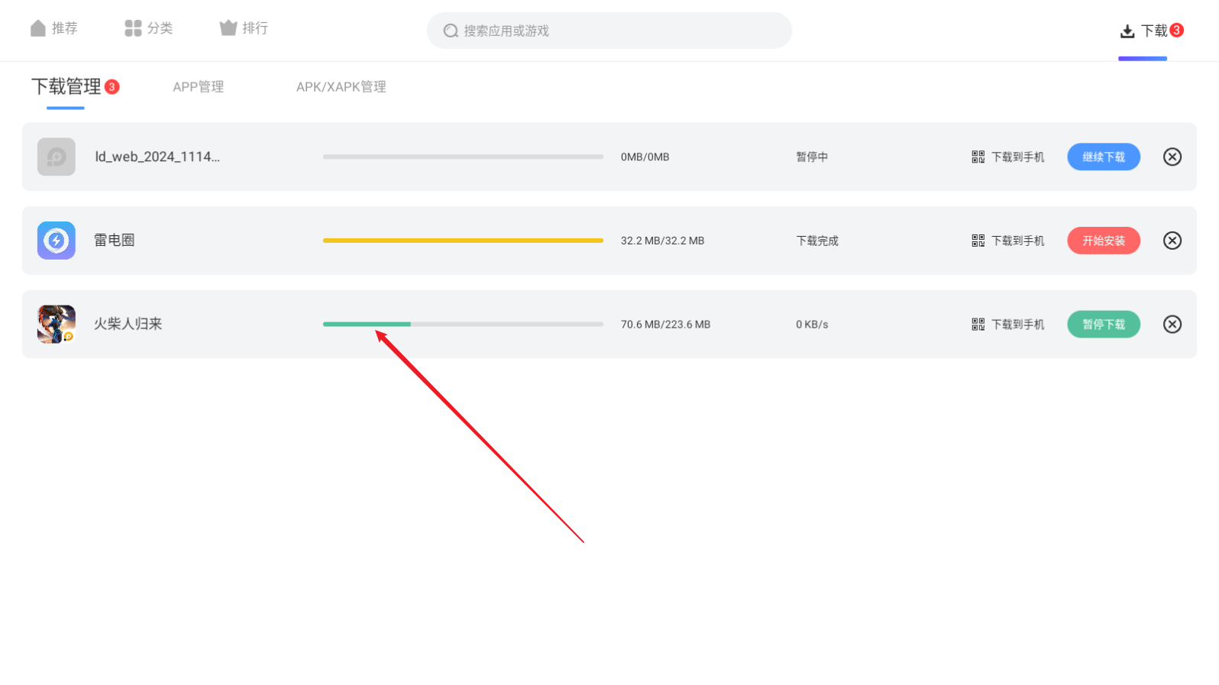Remove the 火柴人归来 download entry
Viewport: 1219px width, 685px height.
tap(1172, 325)
